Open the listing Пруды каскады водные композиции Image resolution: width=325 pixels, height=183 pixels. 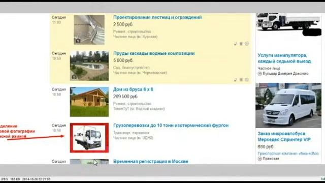154,53
